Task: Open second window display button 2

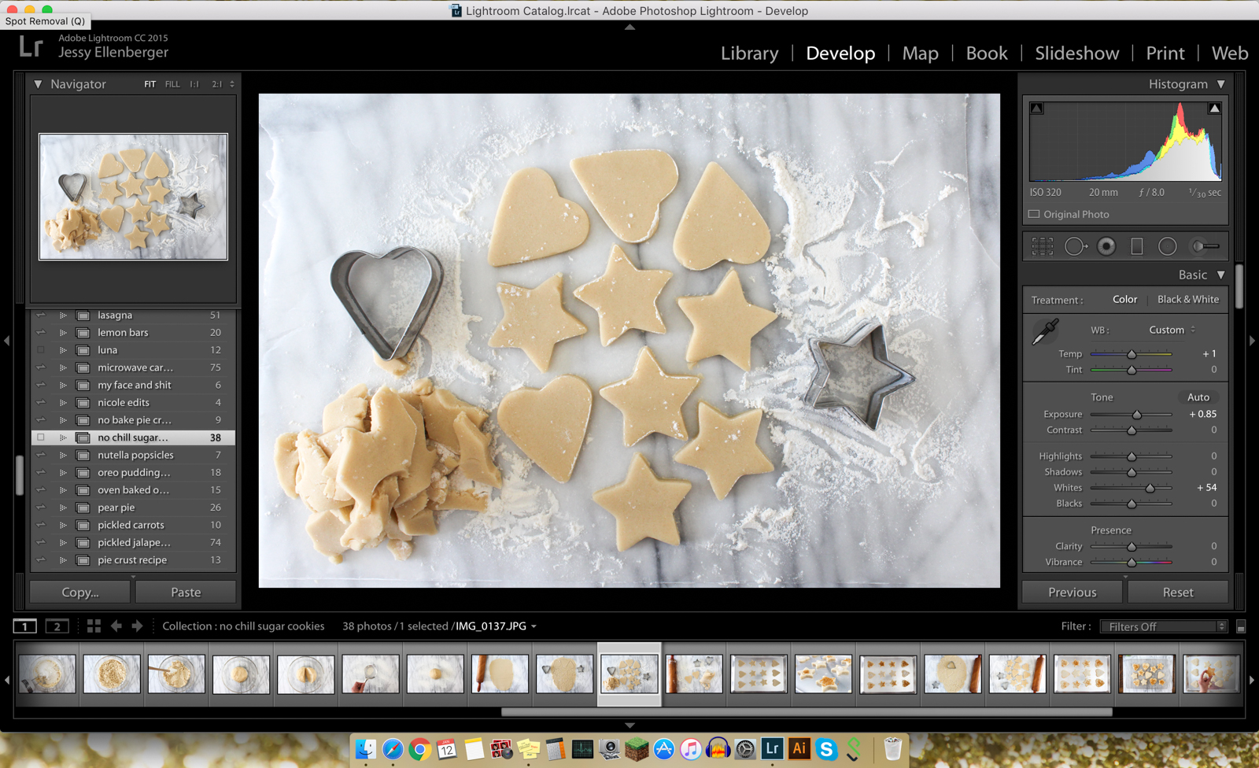Action: click(57, 626)
